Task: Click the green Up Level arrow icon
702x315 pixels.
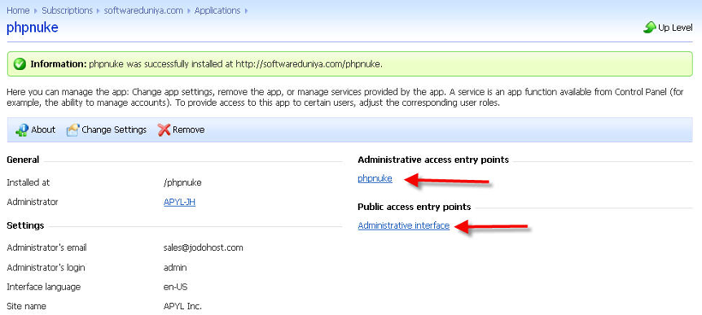Action: (649, 27)
